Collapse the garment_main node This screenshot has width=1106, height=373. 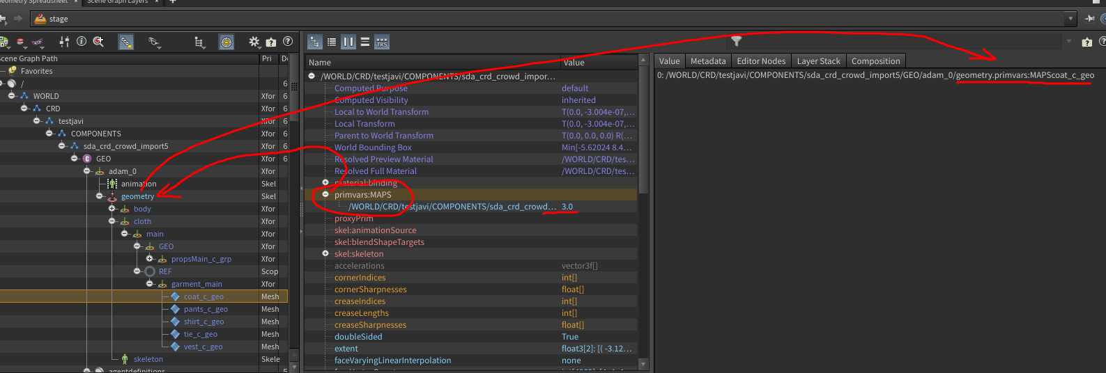(149, 283)
